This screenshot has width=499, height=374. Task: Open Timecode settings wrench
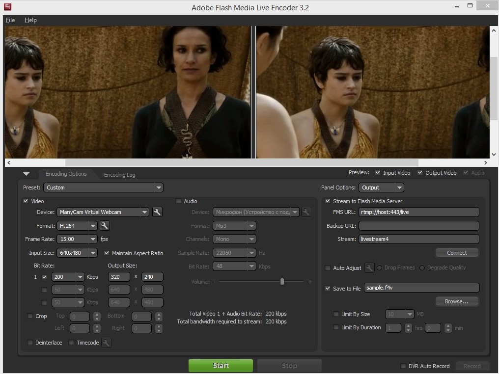(x=106, y=343)
